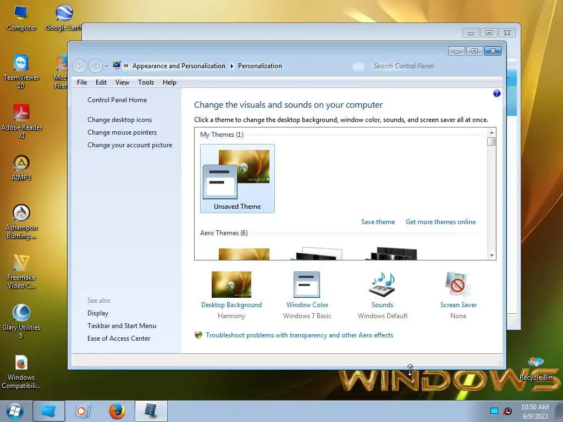This screenshot has width=563, height=422.
Task: Click Appearance and Personalization breadcrumb
Action: tap(179, 66)
